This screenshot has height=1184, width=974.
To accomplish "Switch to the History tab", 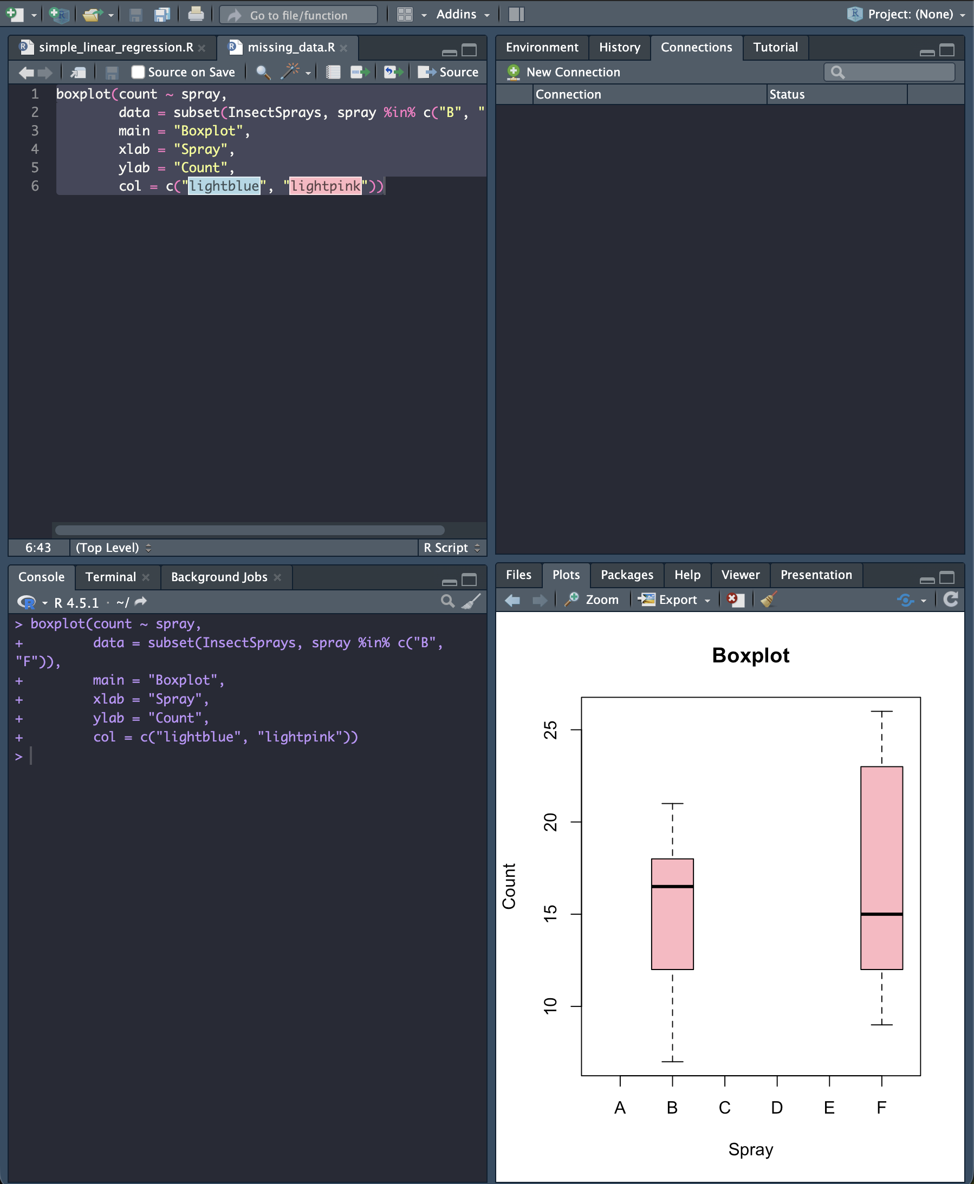I will pos(619,47).
